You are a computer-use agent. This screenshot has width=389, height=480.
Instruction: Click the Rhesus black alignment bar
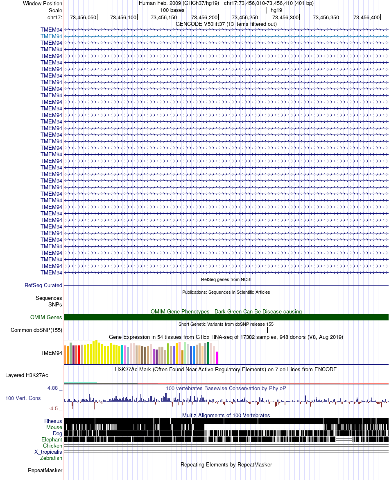click(x=226, y=421)
